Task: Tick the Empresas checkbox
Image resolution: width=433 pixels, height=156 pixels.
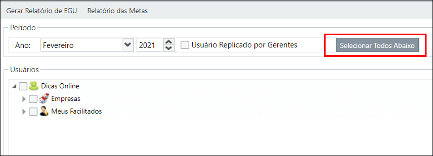Action: pos(33,99)
